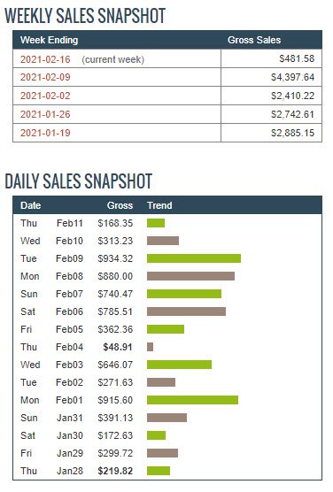Click the Trend column header
333x492 pixels.
159,205
